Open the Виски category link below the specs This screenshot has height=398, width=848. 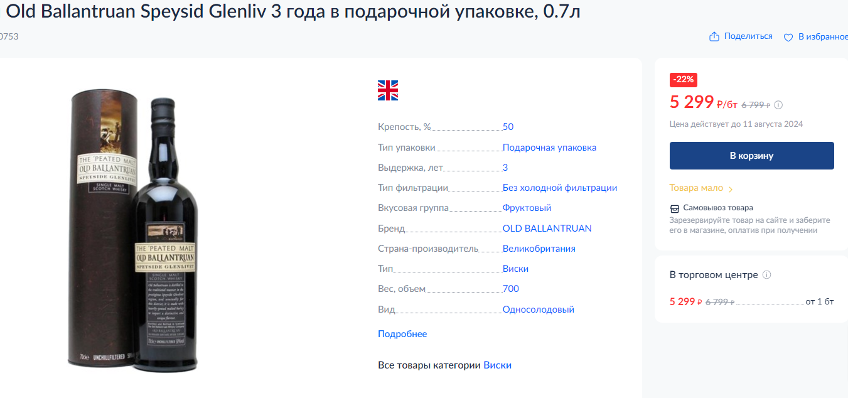point(497,365)
